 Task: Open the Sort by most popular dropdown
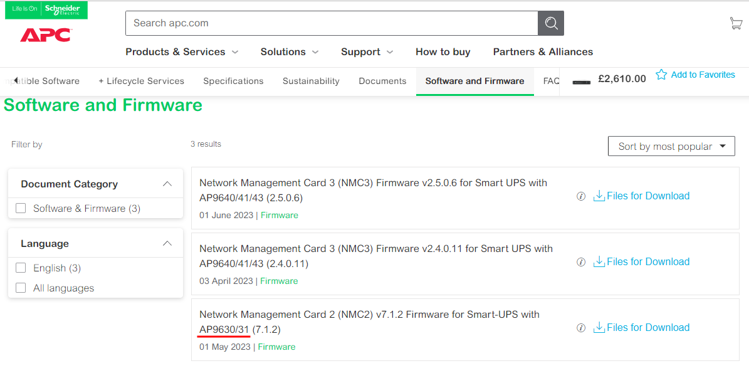pyautogui.click(x=671, y=146)
